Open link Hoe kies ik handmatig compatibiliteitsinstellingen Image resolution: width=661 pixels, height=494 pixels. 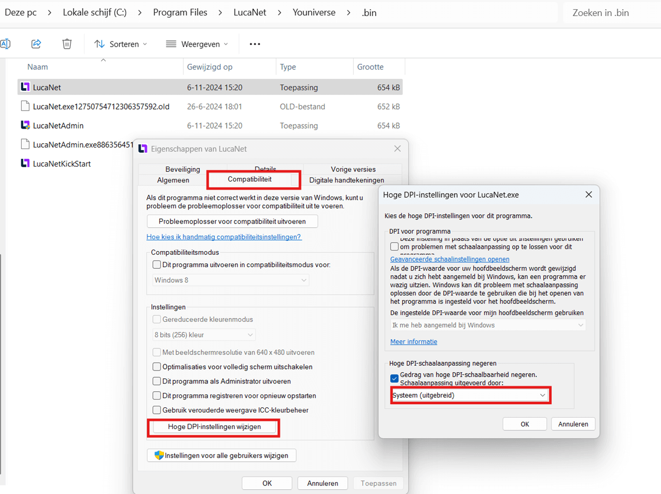[224, 237]
